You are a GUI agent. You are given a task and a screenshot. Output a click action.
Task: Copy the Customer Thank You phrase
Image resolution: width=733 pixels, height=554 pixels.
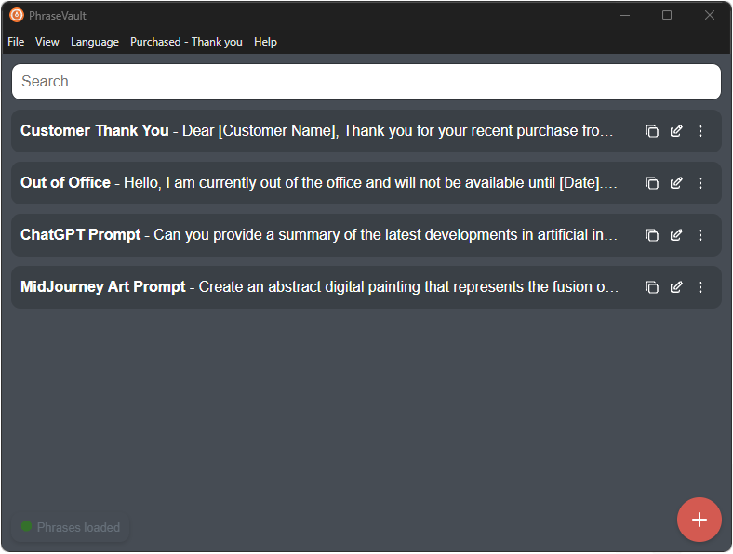(x=652, y=131)
